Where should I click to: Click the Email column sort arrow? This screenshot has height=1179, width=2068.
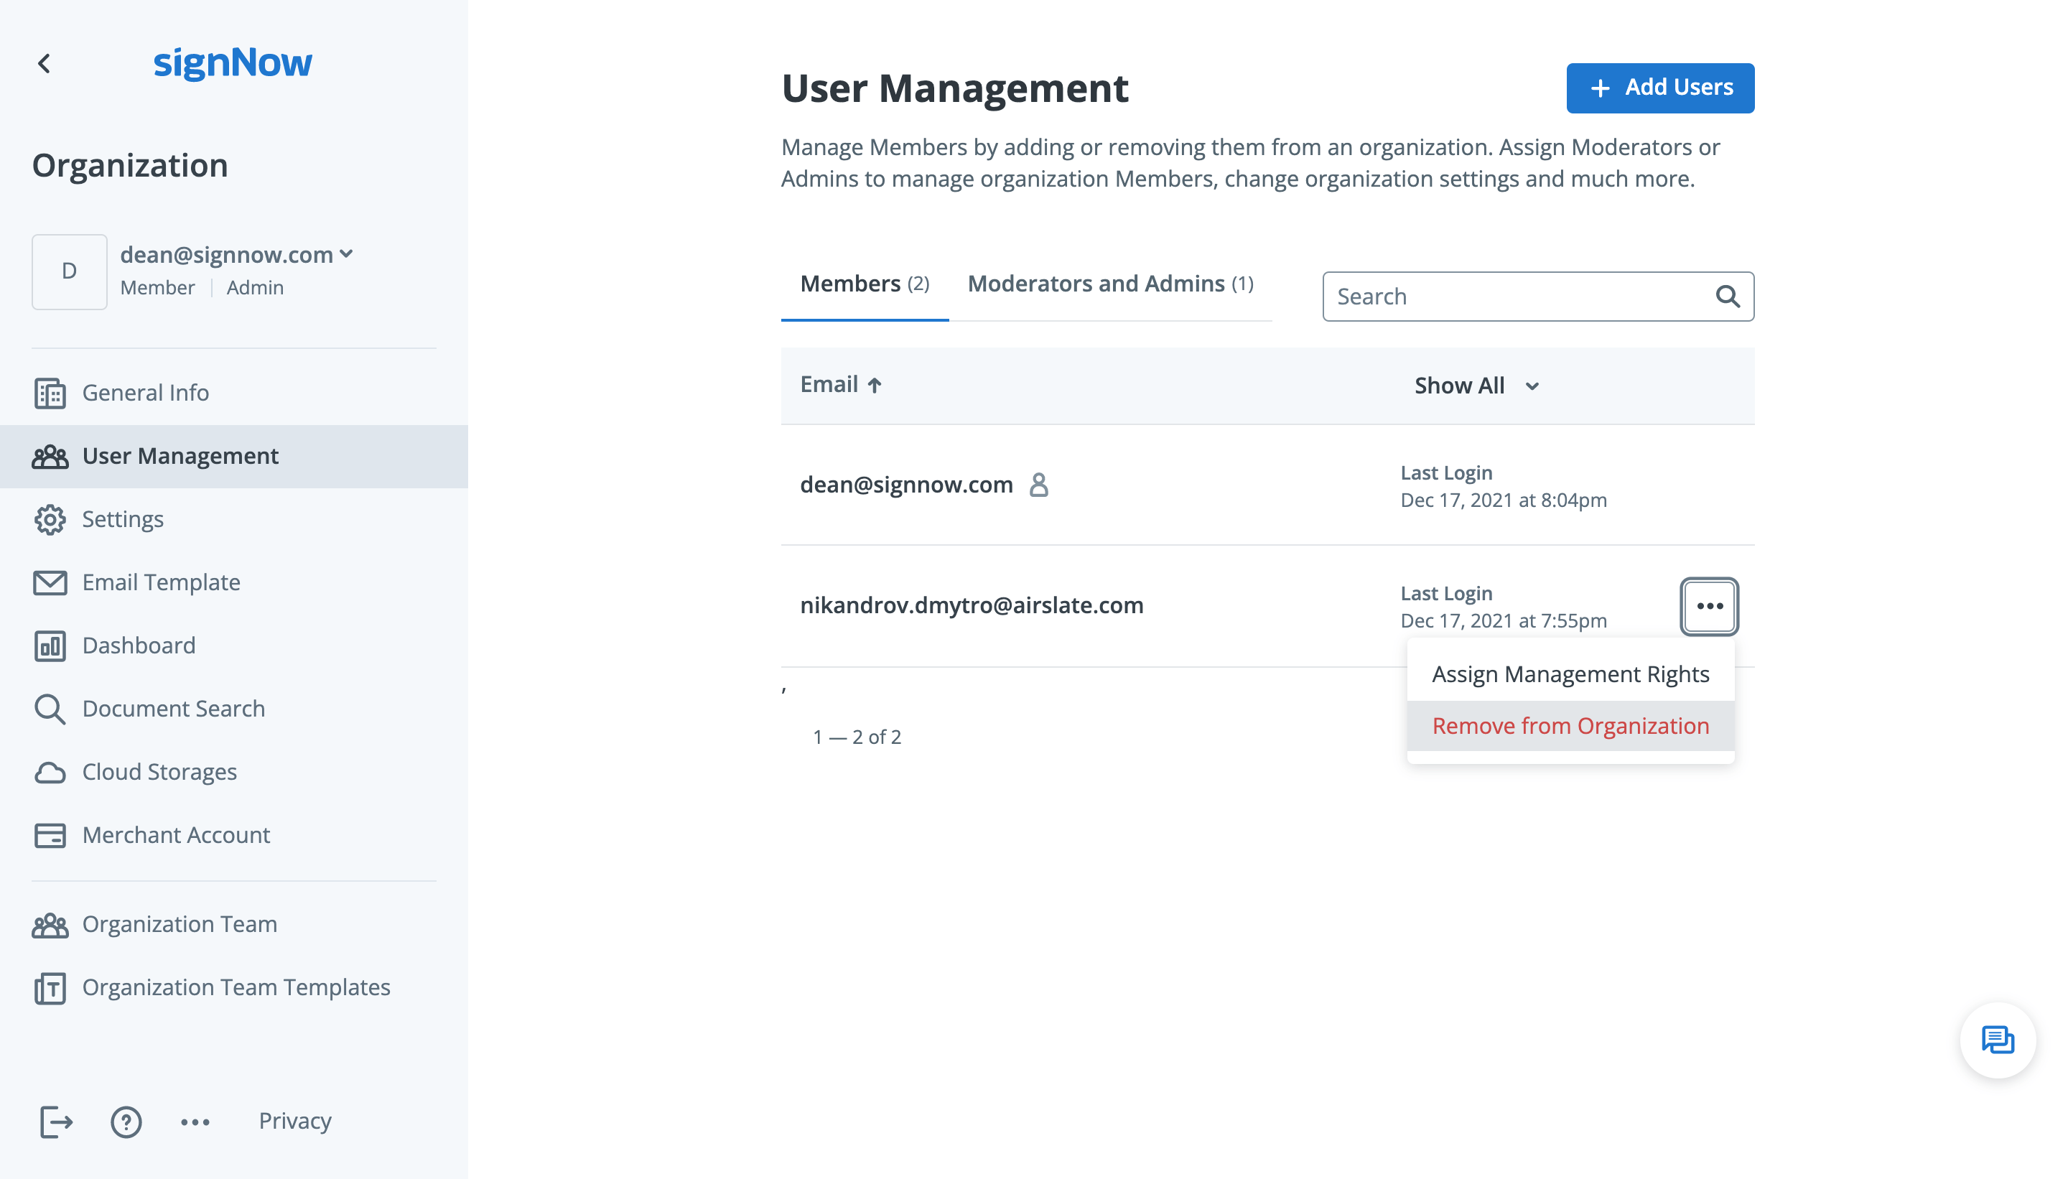coord(873,383)
